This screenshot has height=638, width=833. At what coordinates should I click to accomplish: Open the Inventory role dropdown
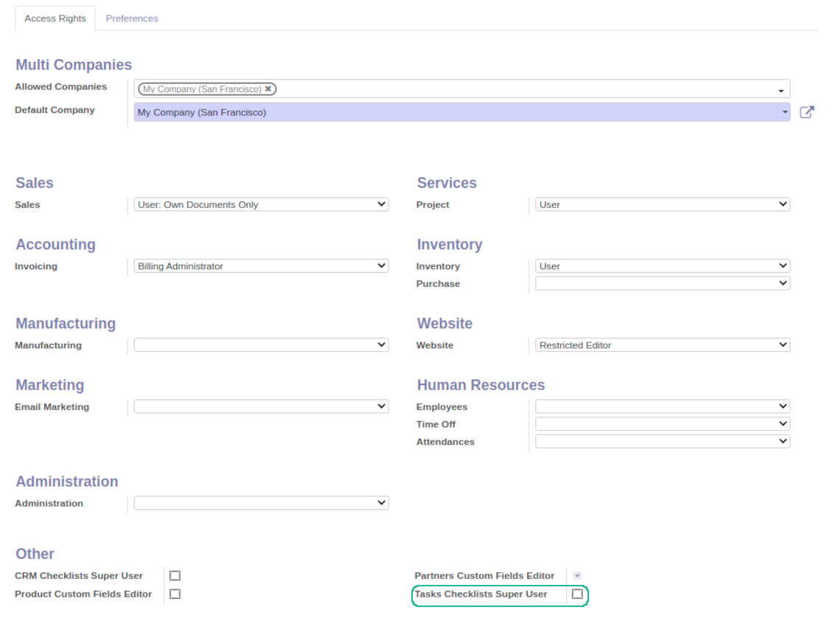click(662, 266)
